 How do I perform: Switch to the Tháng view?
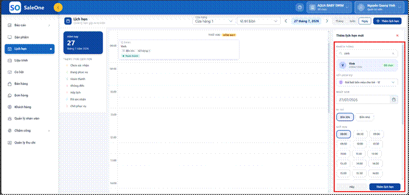[x=339, y=21]
